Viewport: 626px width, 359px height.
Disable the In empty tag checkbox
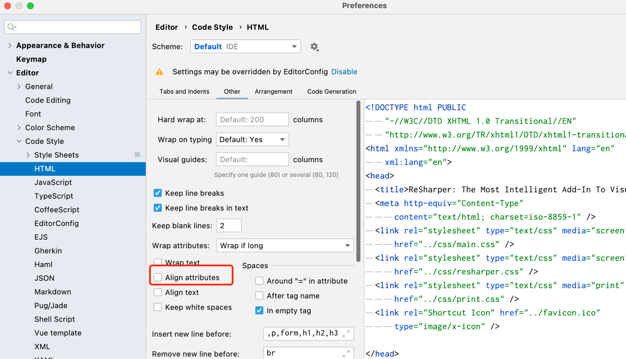pos(259,310)
